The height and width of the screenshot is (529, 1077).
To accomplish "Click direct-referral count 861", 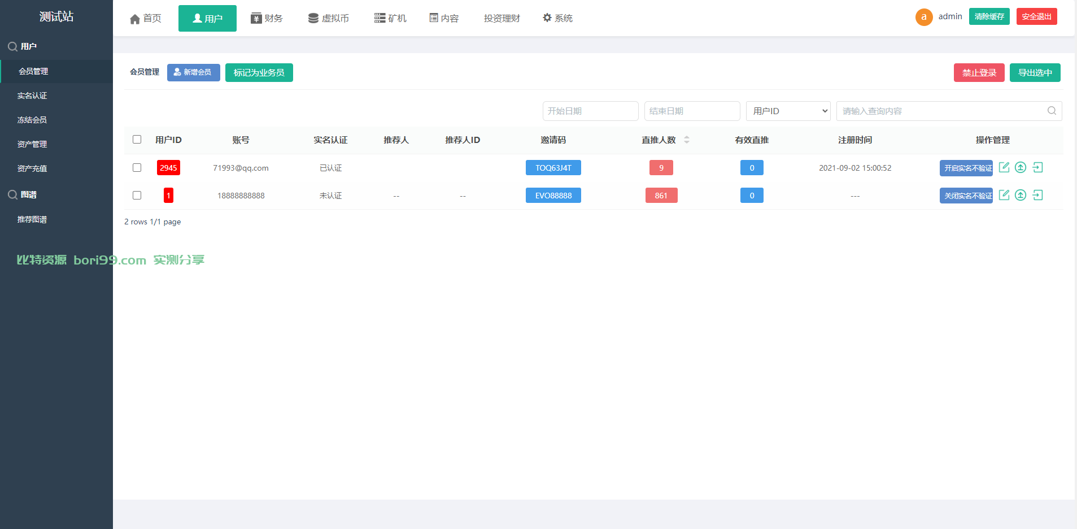I will (x=661, y=196).
